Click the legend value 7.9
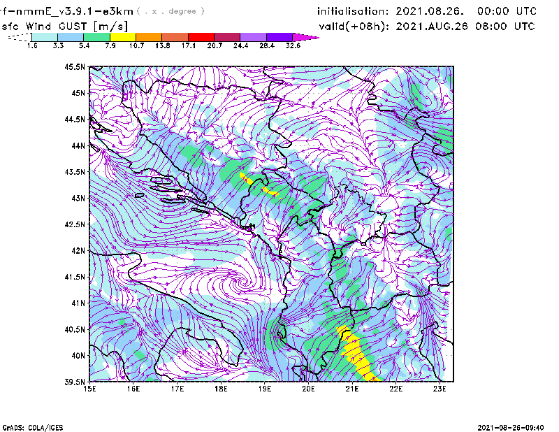 click(110, 45)
